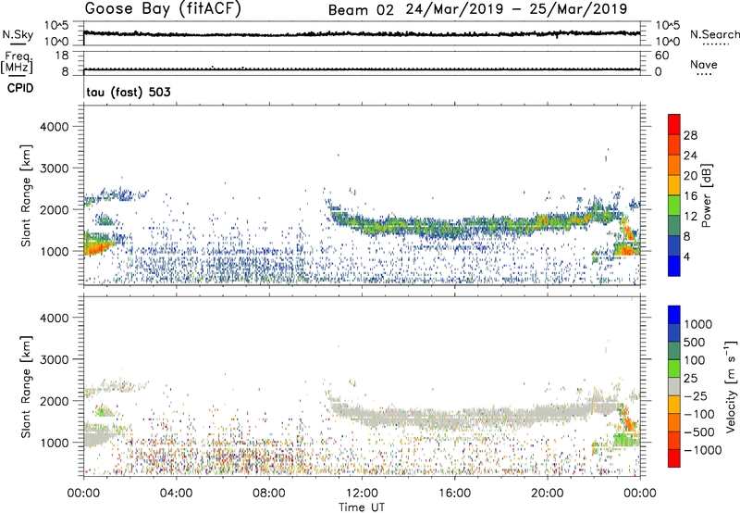Click the 28 tick on Power colorbar
Viewport: 740px width, 513px height.
pos(690,135)
